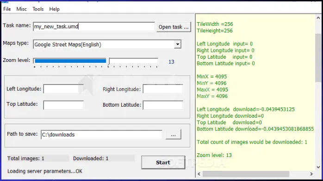Viewport: 323px width, 181px height.
Task: Expand the Maps type dropdown arrow
Action: click(177, 44)
